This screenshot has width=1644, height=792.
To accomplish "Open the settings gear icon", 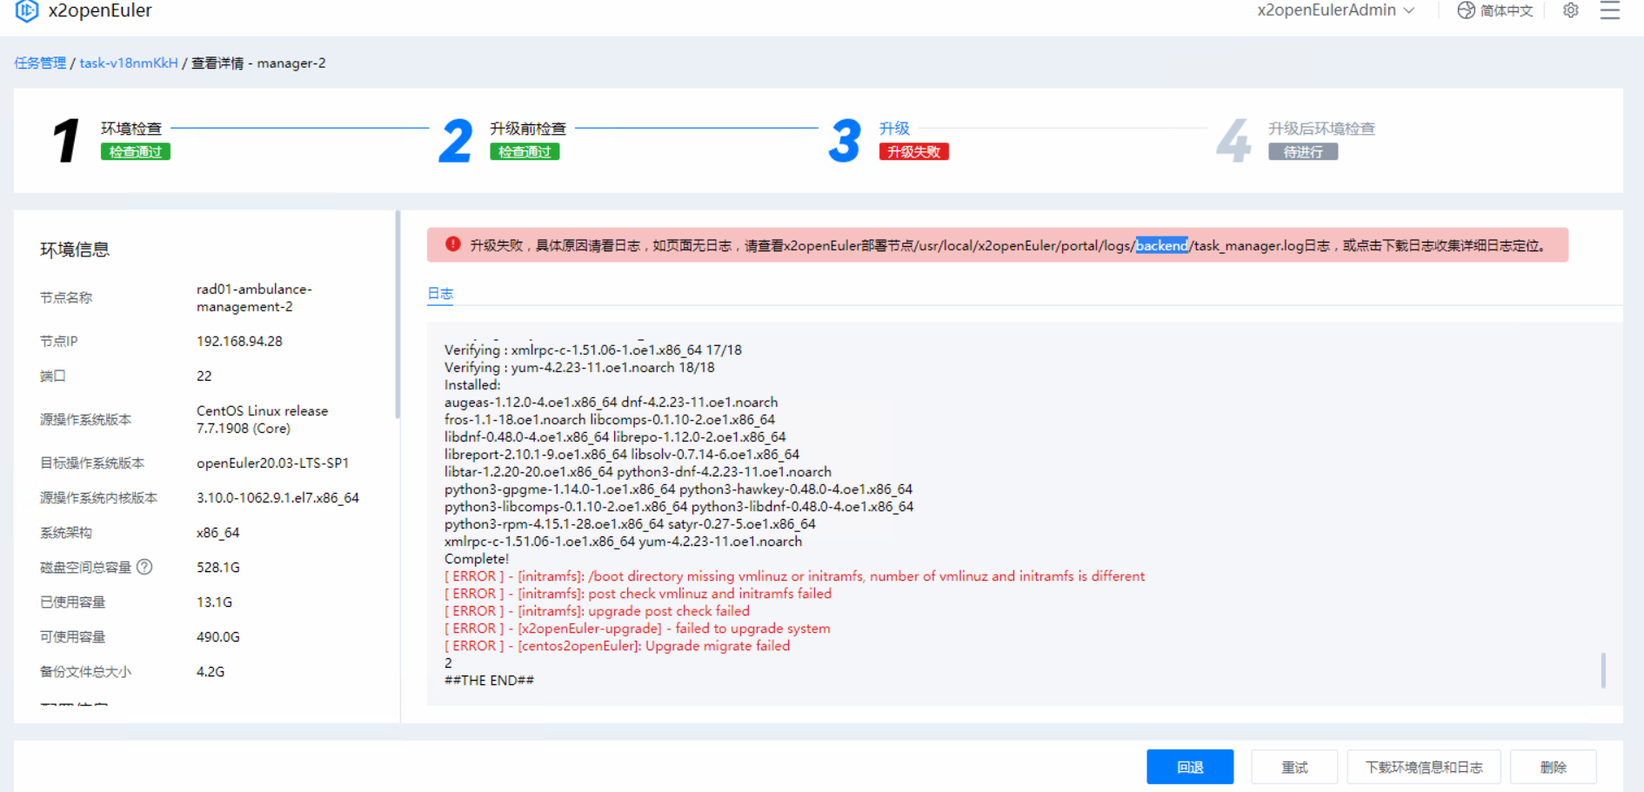I will [1570, 10].
